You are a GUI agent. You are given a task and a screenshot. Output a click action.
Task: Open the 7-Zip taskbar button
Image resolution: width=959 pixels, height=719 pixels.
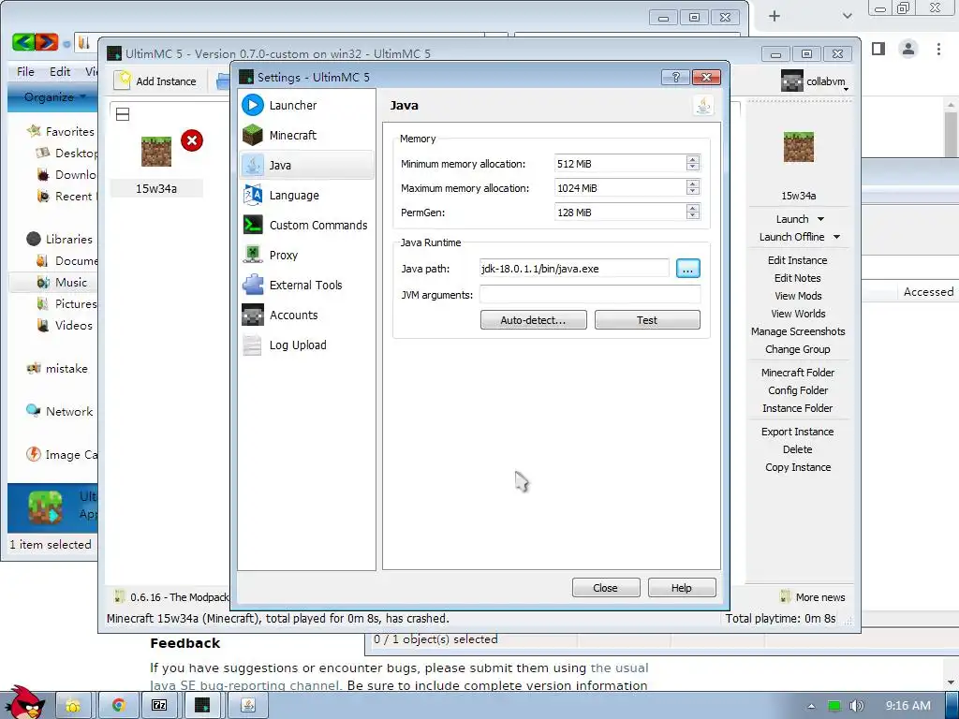point(159,706)
